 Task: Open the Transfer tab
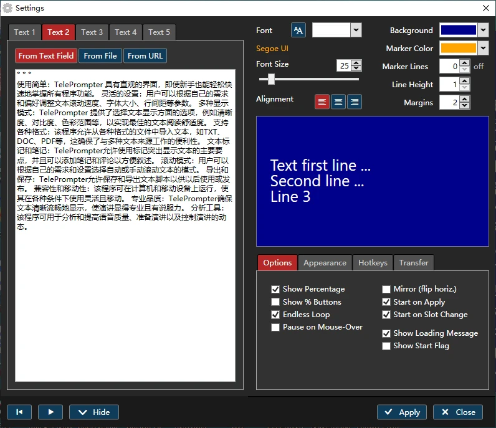(x=414, y=263)
